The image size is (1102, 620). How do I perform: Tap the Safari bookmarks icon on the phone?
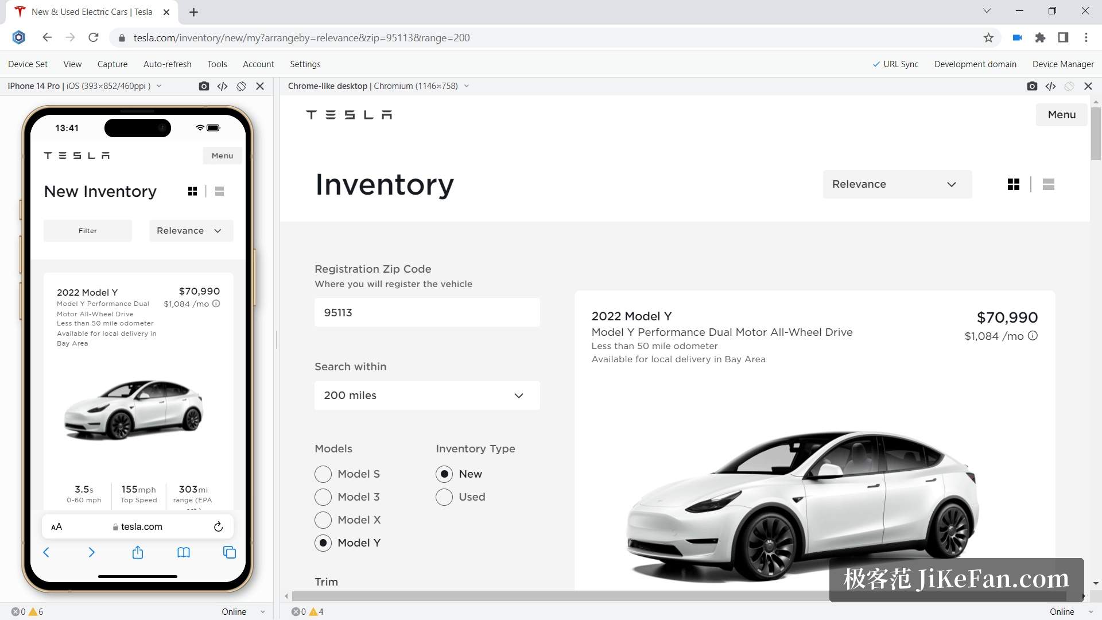coord(184,552)
